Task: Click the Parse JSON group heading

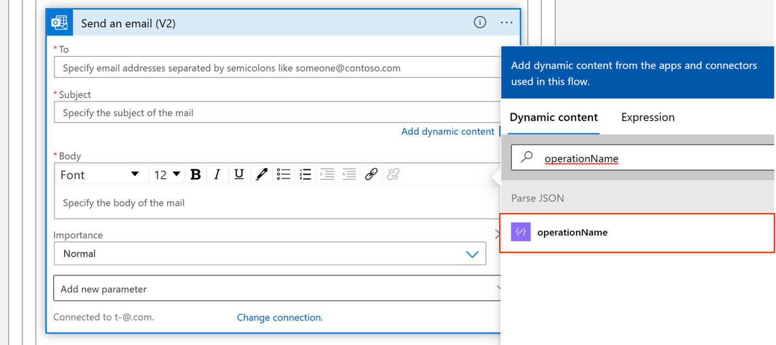Action: pos(537,198)
